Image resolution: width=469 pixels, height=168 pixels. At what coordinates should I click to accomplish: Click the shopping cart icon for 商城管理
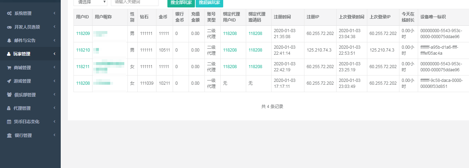9,68
